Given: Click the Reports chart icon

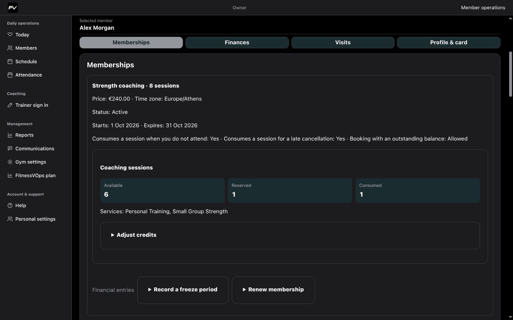Looking at the screenshot, I should [10, 135].
